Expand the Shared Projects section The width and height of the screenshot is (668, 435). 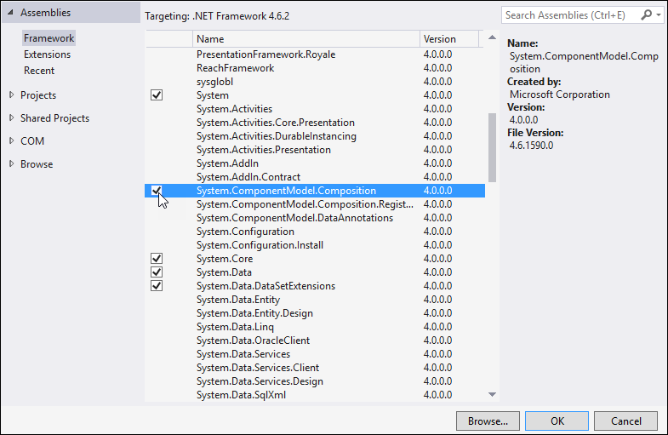11,118
